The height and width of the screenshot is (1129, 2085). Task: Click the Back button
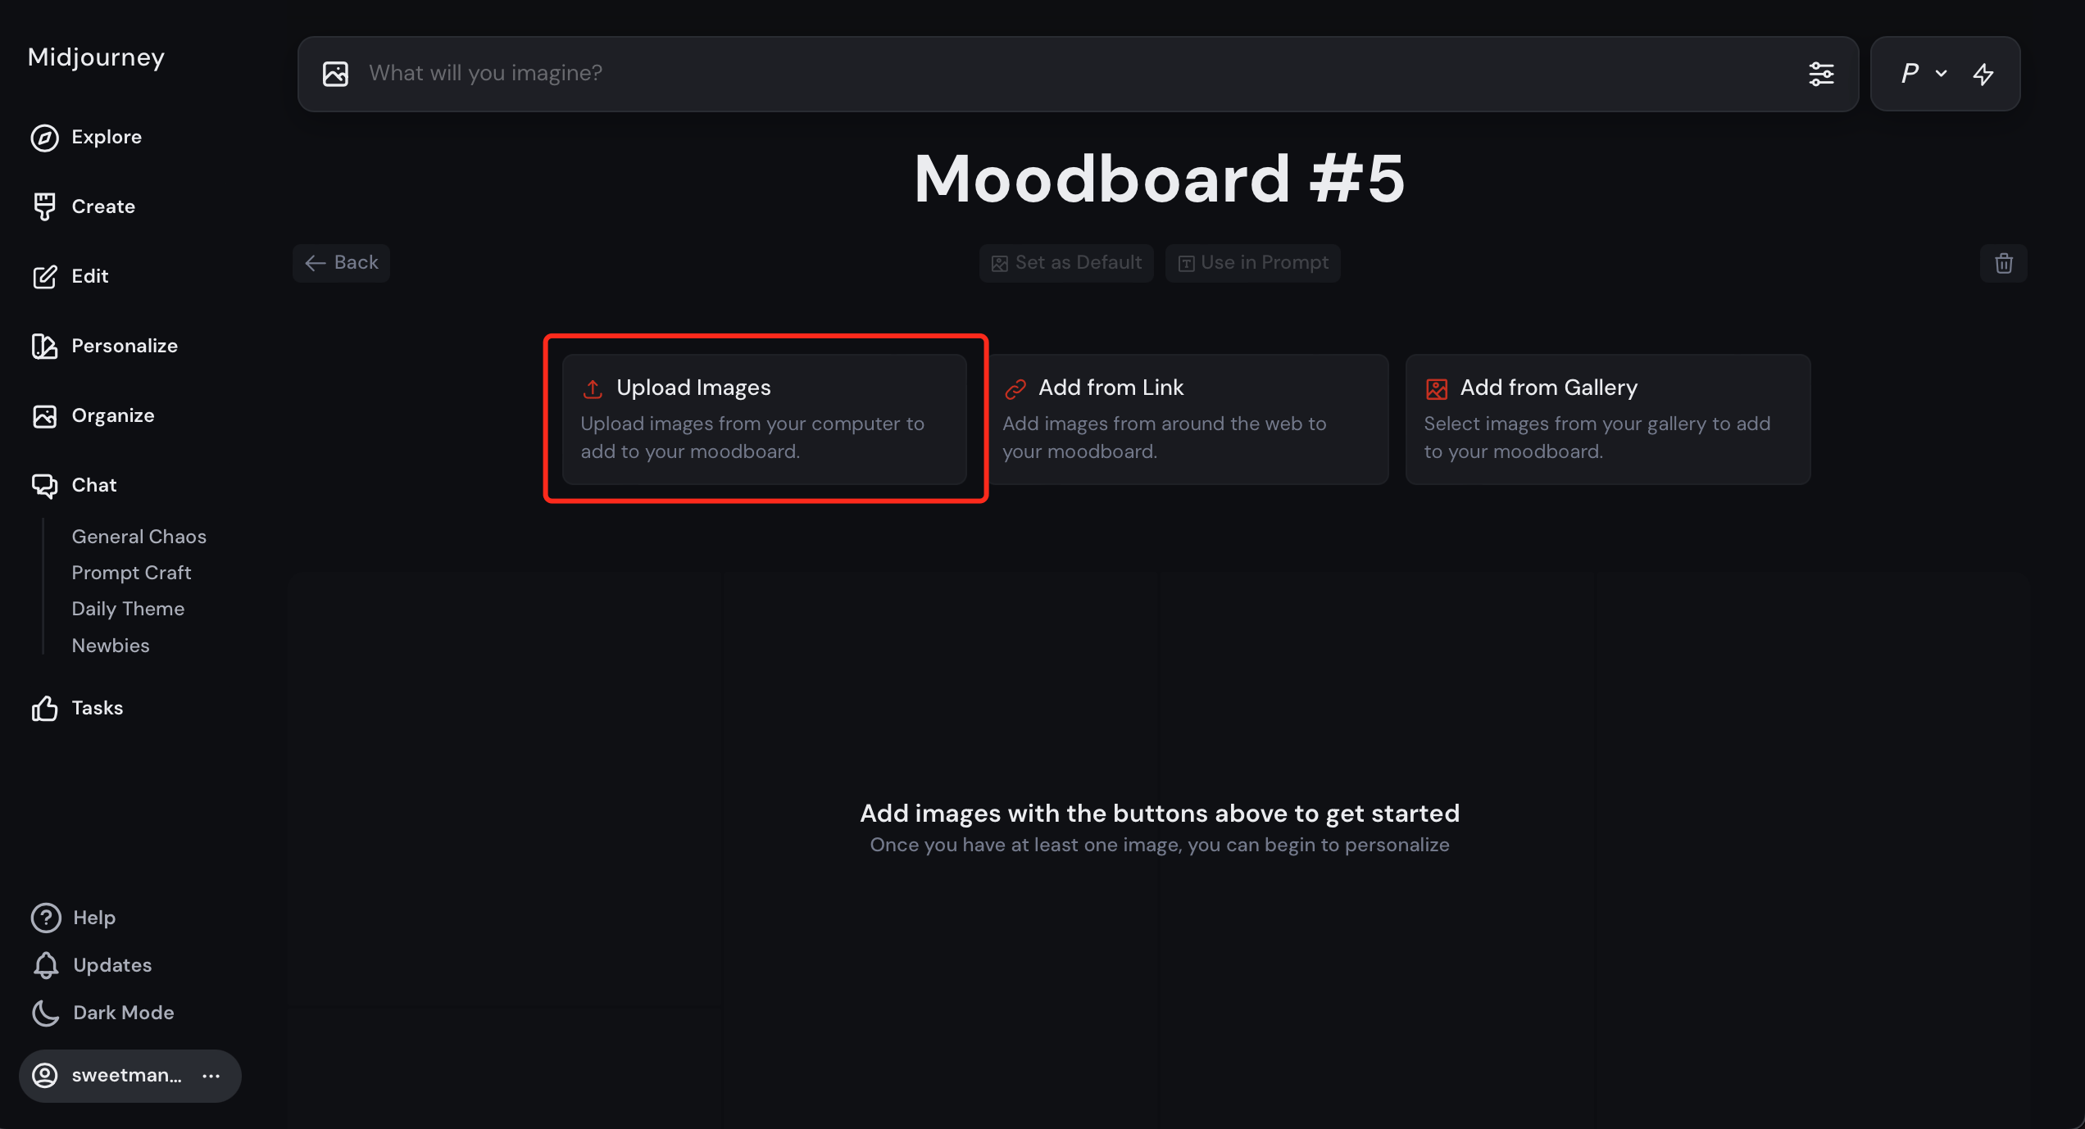(x=341, y=263)
